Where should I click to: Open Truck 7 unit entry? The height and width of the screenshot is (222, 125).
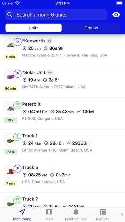click(x=62, y=200)
